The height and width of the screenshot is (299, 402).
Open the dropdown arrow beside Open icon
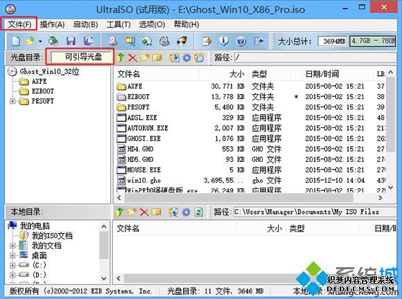[40, 41]
